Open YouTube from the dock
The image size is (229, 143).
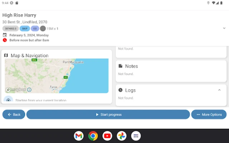[x=107, y=136]
